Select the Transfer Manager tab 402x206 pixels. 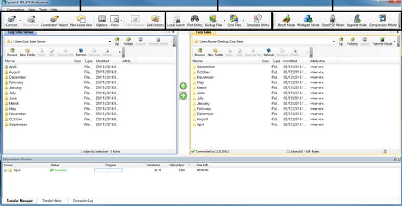20,201
